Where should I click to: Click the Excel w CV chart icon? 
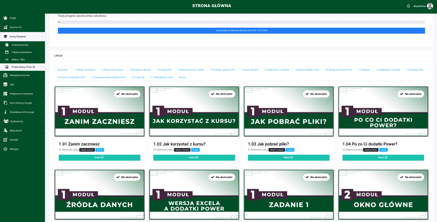click(5, 27)
